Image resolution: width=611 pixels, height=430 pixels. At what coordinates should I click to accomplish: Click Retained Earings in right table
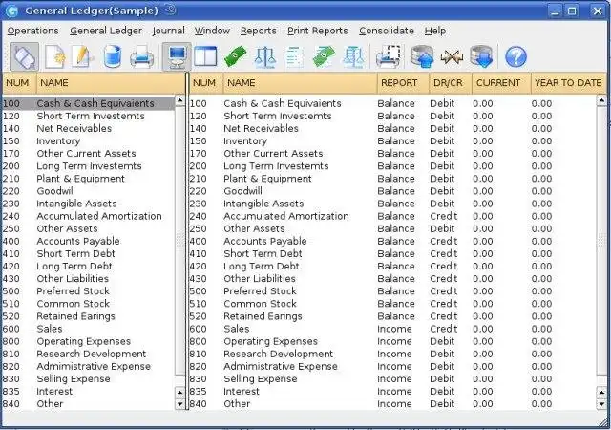[x=263, y=316]
